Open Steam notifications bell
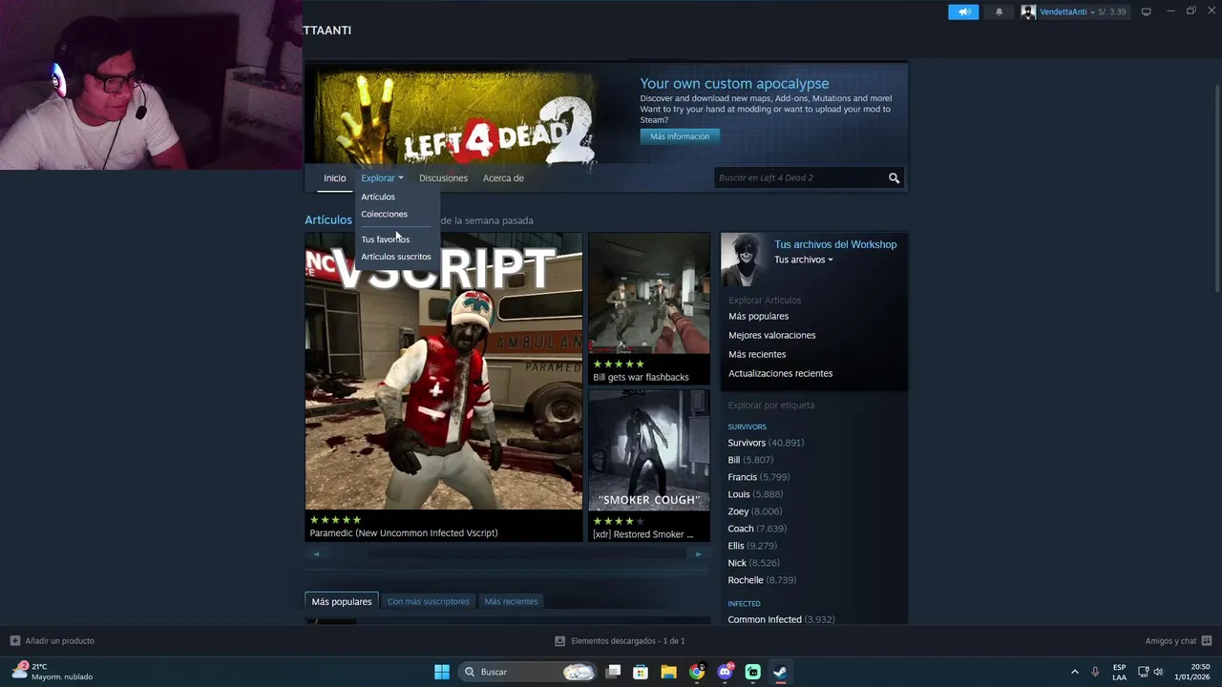This screenshot has width=1222, height=687. [x=1000, y=11]
